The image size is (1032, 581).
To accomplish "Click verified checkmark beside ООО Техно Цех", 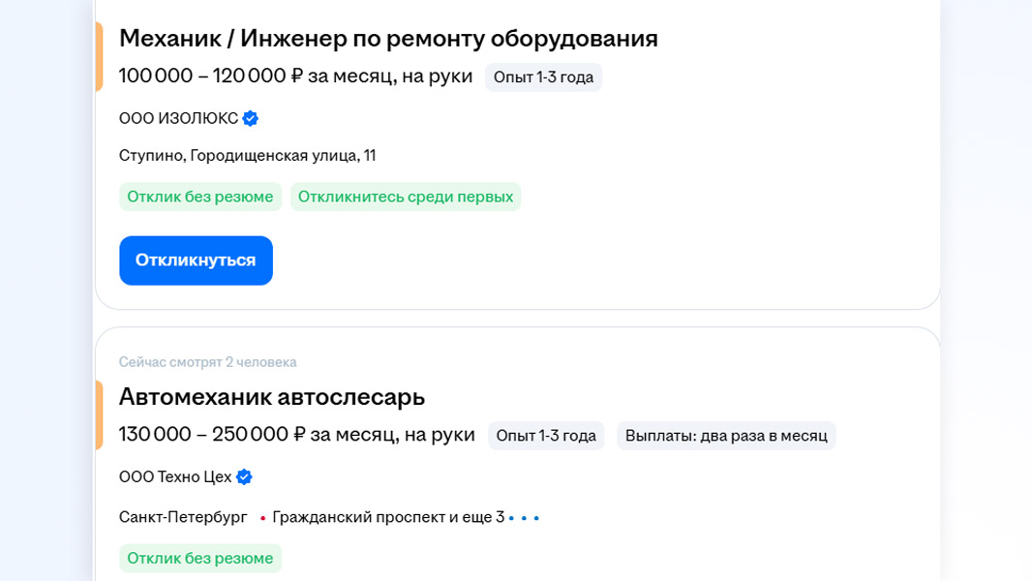I will pyautogui.click(x=244, y=476).
